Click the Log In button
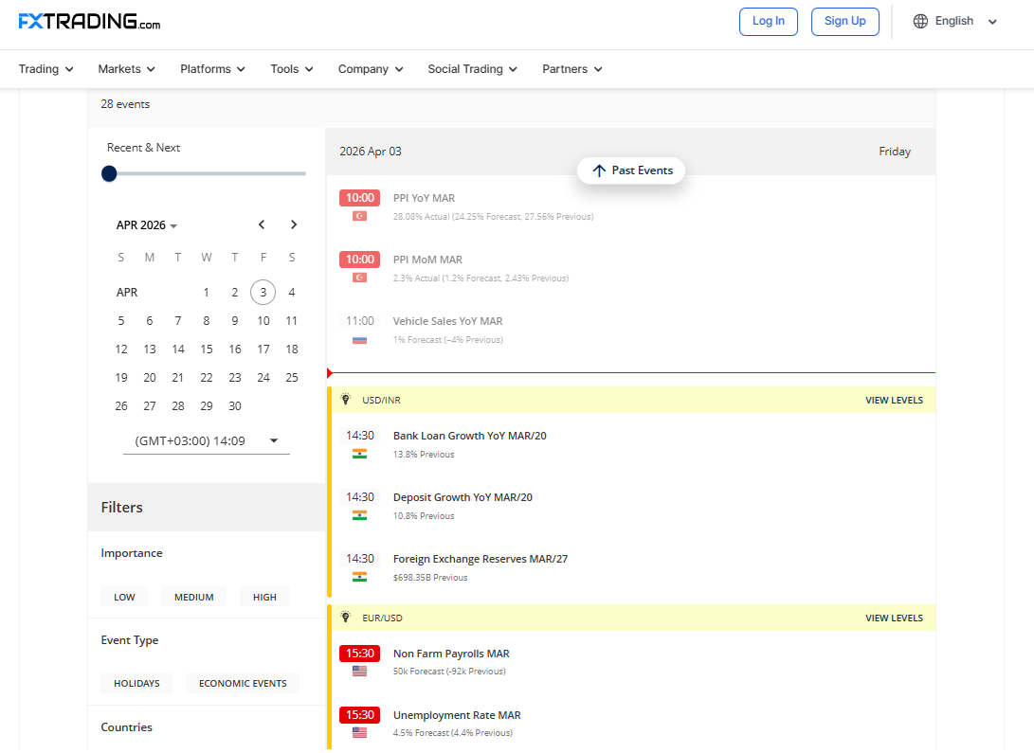The image size is (1034, 753). click(769, 22)
